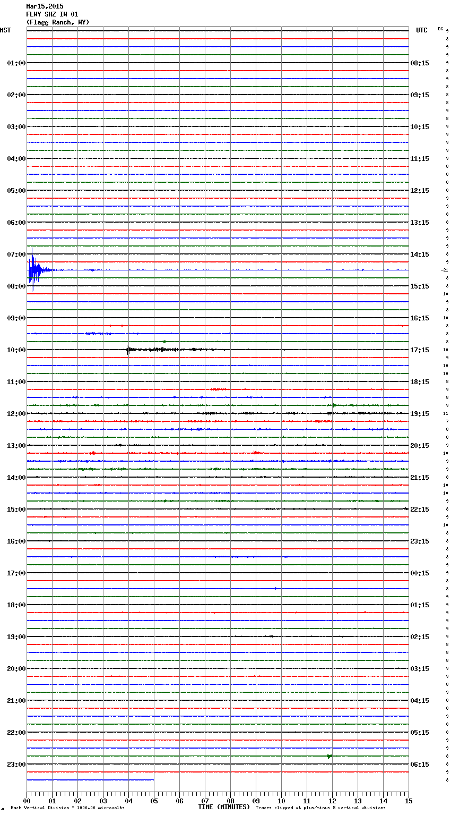Click the 06:15 UTC time label
451x815 pixels.
[420, 765]
